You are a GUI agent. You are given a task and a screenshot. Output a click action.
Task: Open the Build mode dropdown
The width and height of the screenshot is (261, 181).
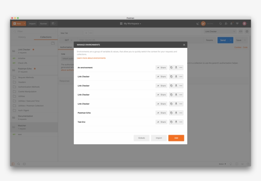click(x=222, y=164)
